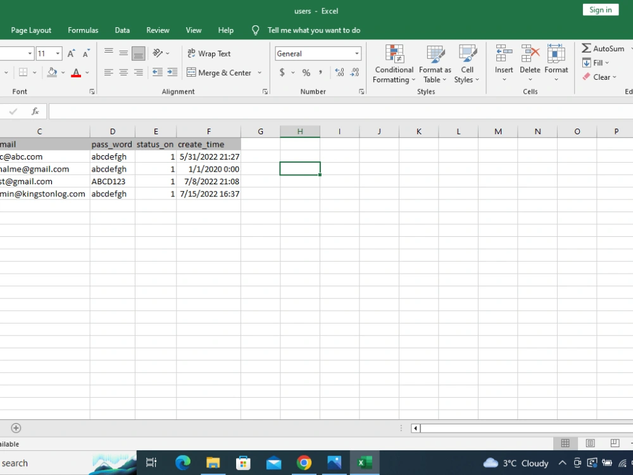Open Conditional Formatting menu
Image resolution: width=633 pixels, height=475 pixels.
(x=394, y=64)
